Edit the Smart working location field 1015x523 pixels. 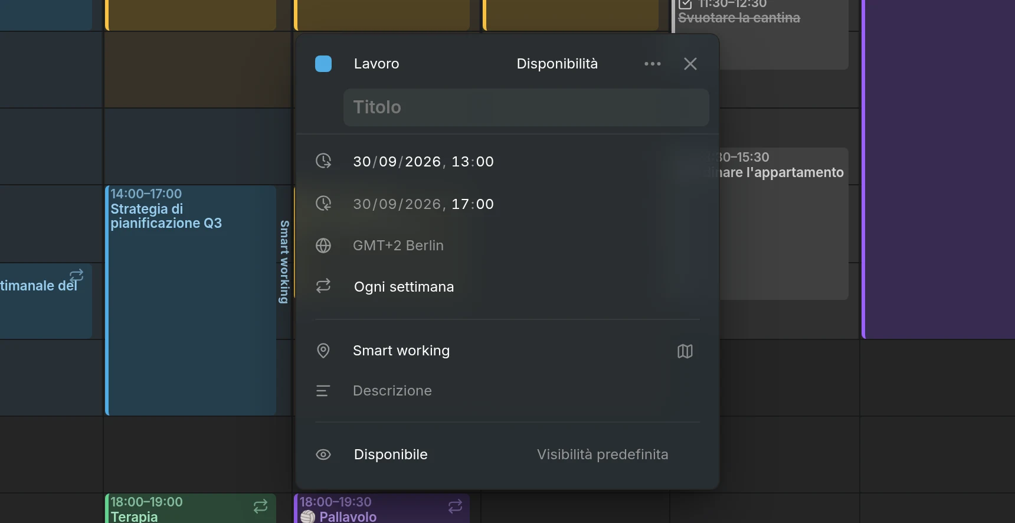tap(401, 351)
